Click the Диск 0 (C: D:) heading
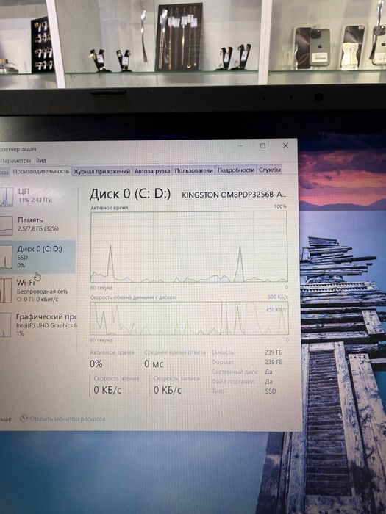The height and width of the screenshot is (514, 386). 130,194
